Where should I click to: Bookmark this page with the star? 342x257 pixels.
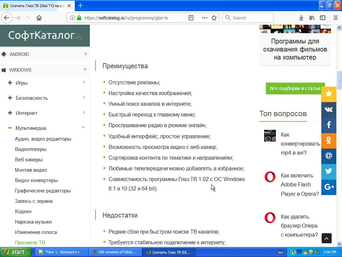click(x=214, y=18)
